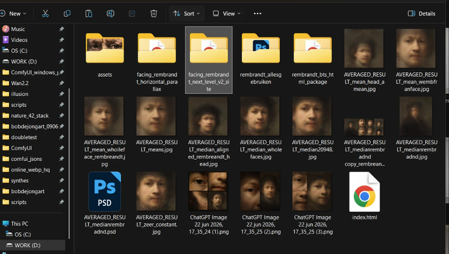This screenshot has width=449, height=254.
Task: Click the Cut scissors icon
Action: coord(45,13)
